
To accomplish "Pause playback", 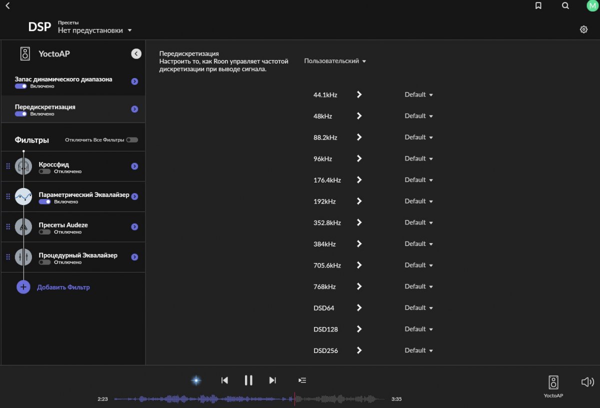I will point(248,380).
